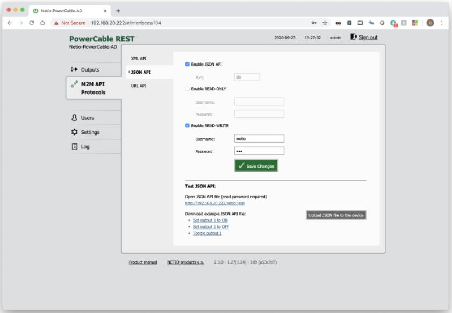Click READ-WRITE Username field with netio
Screen dimensions: 452x313
[x=260, y=138]
